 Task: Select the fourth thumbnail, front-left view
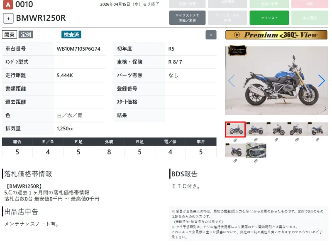(297, 129)
